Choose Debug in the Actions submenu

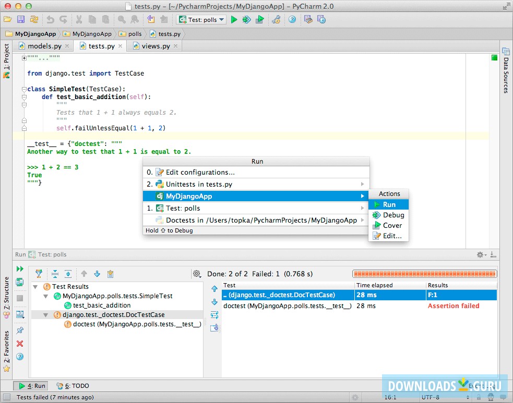[389, 215]
